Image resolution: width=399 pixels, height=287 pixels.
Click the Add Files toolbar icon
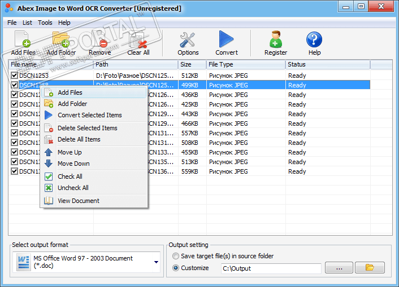[x=23, y=39]
